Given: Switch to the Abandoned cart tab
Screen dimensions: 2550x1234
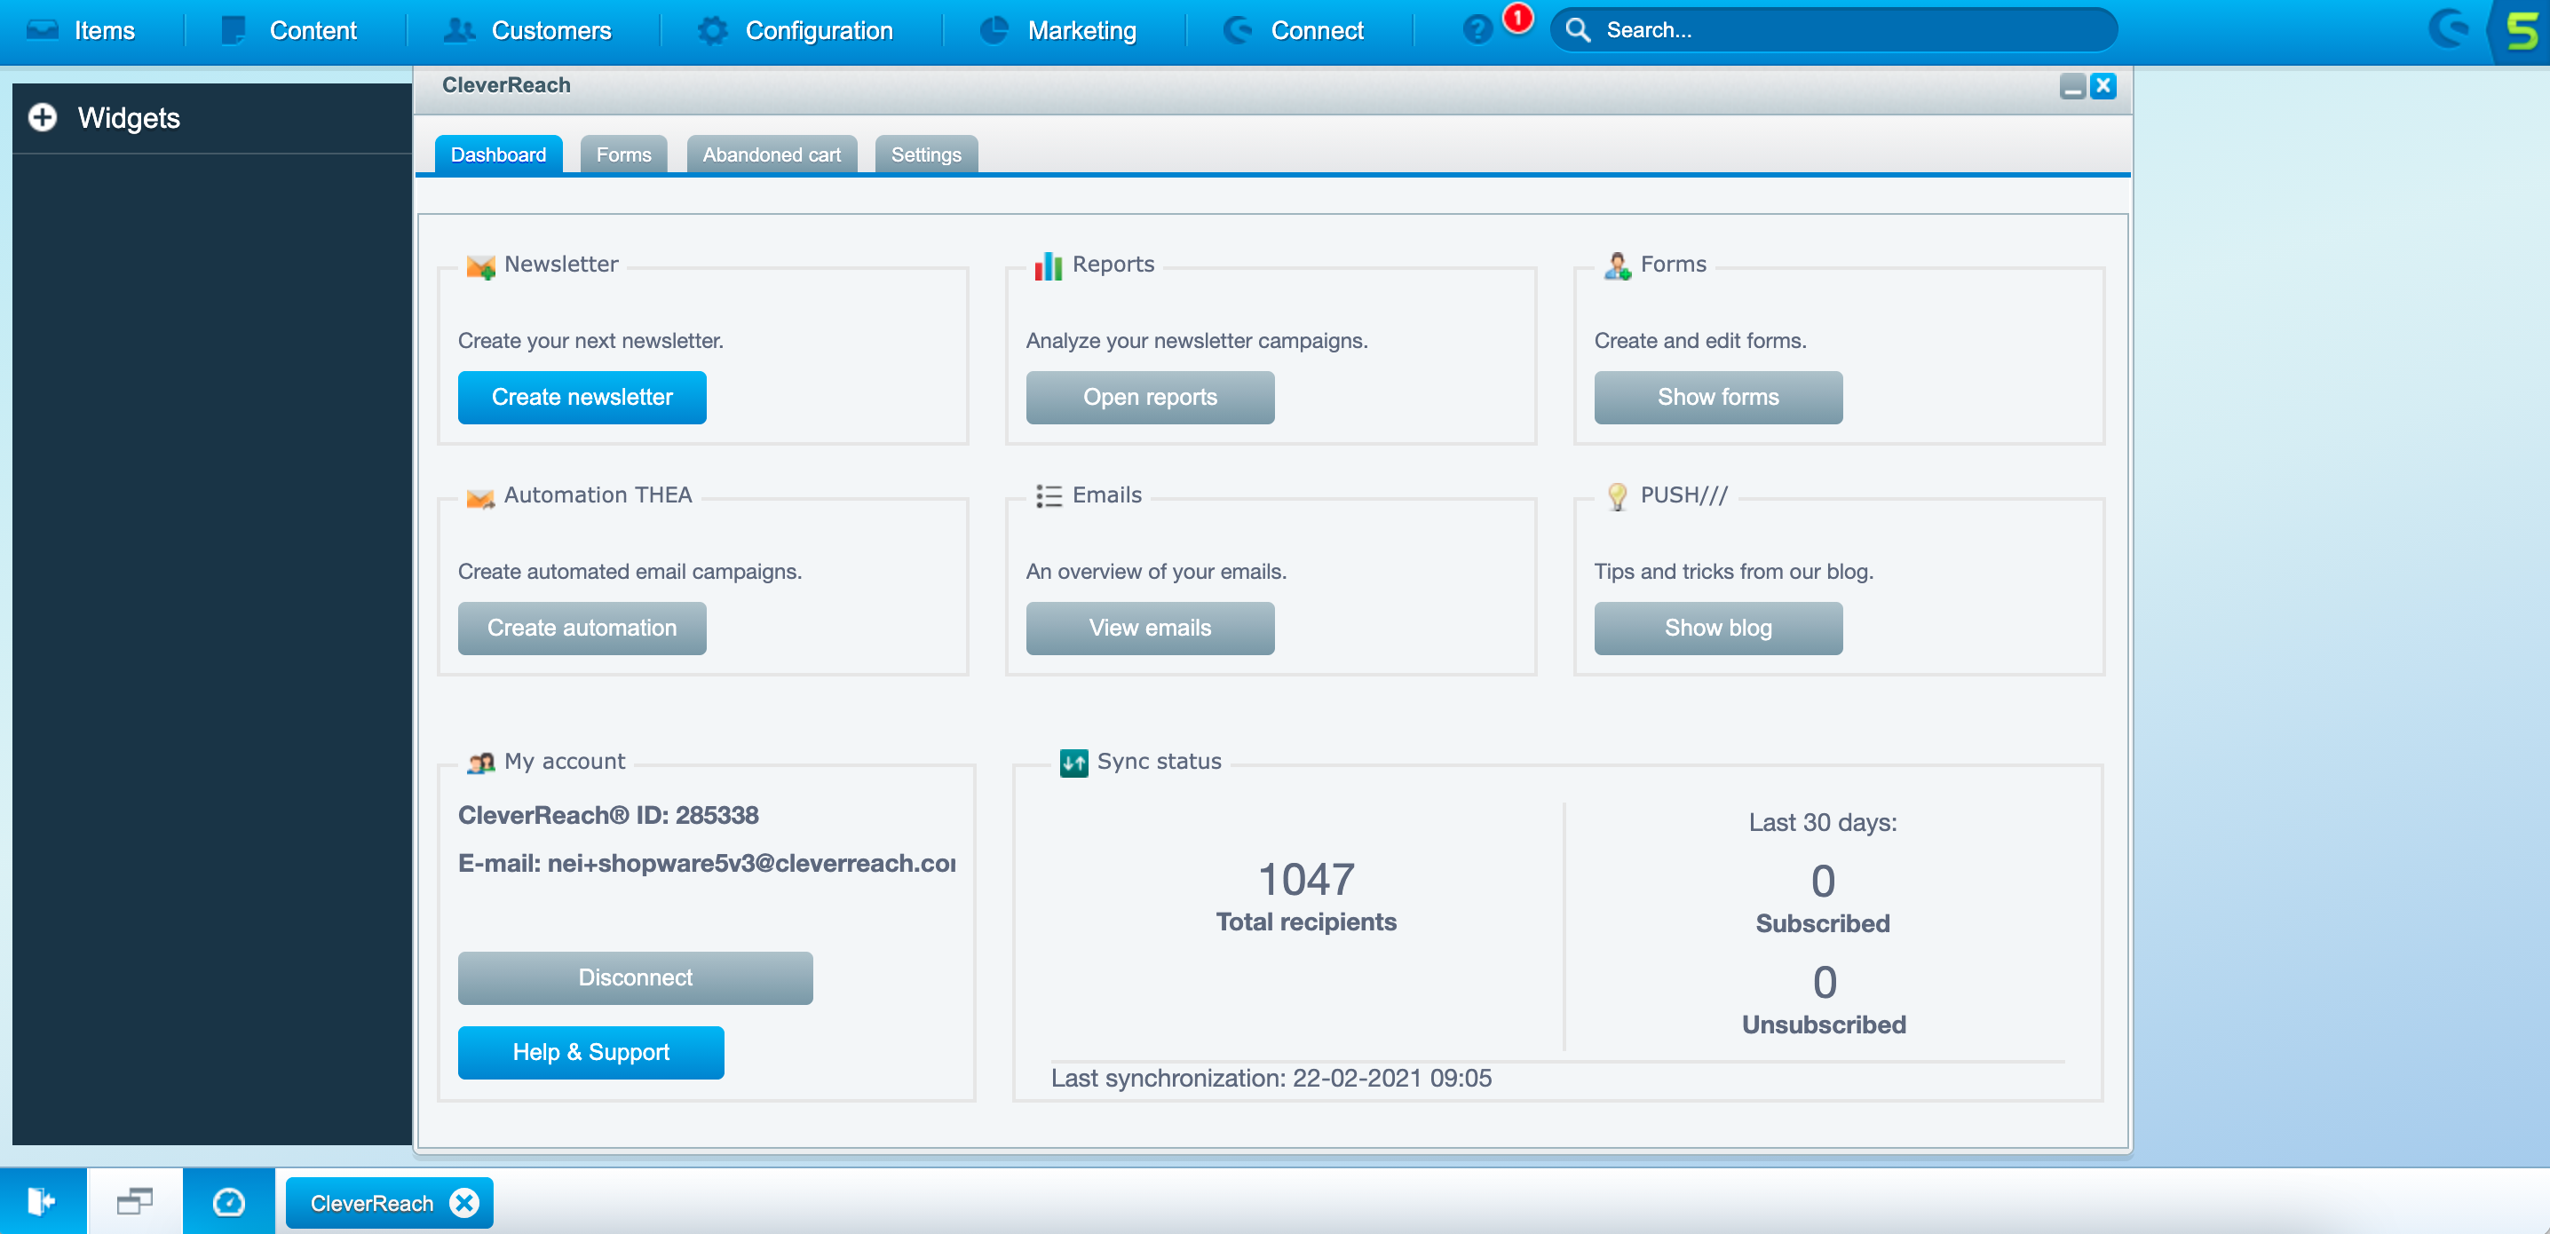Looking at the screenshot, I should click(772, 154).
